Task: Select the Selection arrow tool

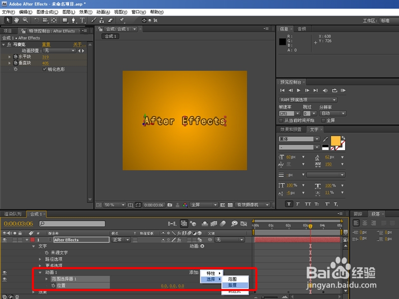Action: (8, 20)
